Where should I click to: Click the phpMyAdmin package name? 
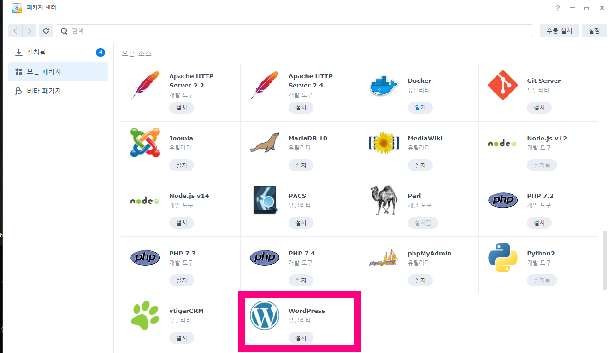coord(430,253)
